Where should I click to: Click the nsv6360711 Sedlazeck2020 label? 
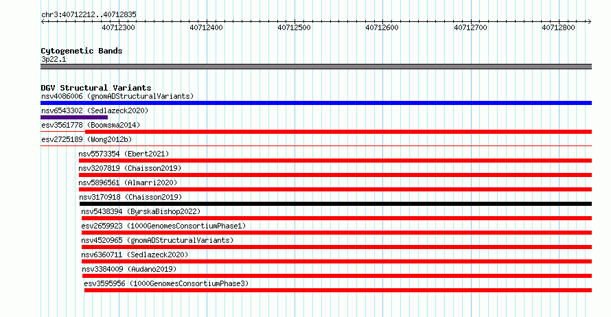point(135,255)
